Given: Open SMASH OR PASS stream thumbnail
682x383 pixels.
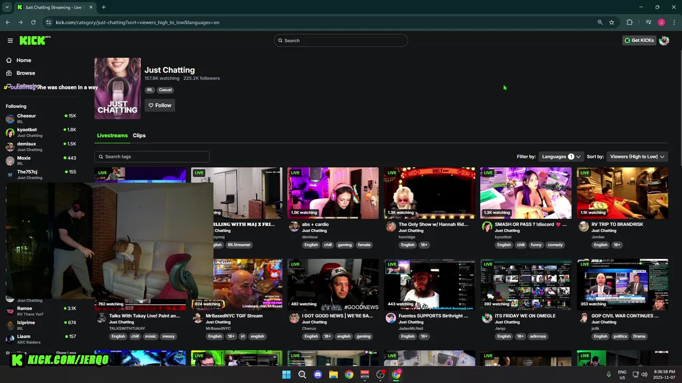Looking at the screenshot, I should [526, 193].
